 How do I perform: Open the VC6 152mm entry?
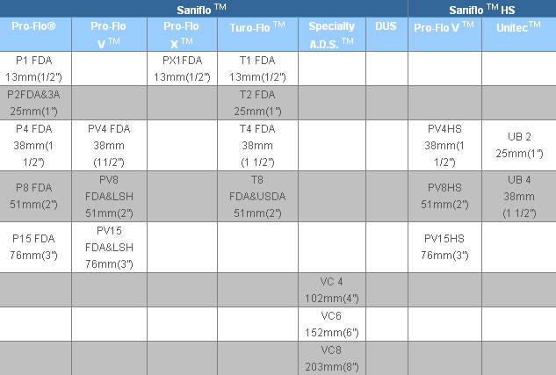click(x=332, y=324)
